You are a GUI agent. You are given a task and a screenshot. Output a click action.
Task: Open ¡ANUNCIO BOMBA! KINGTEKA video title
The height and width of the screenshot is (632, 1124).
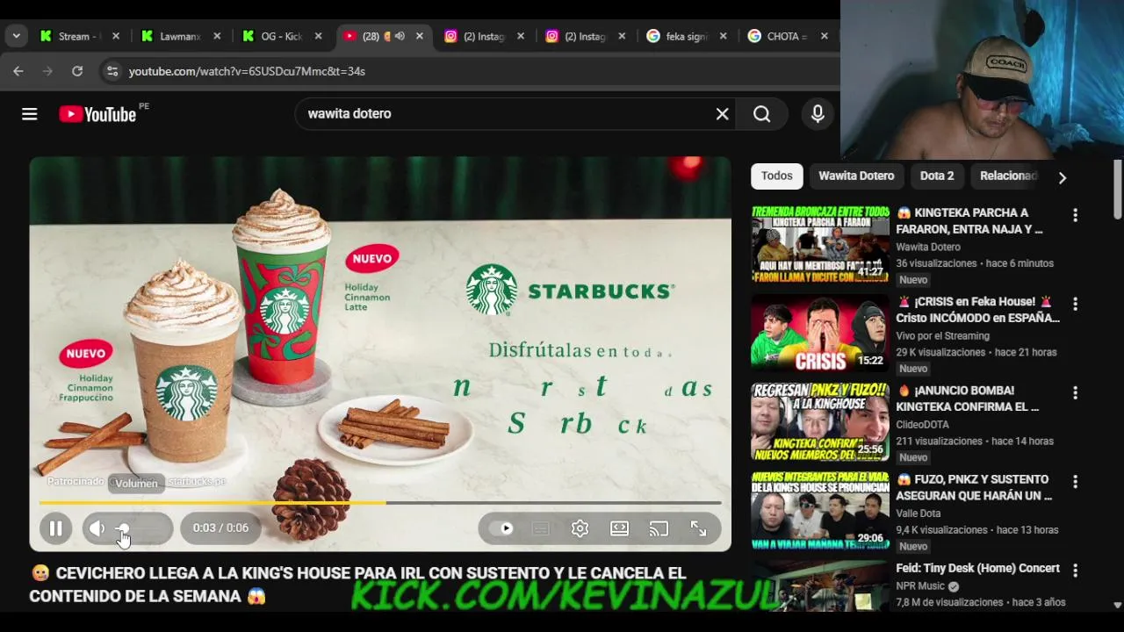pos(968,399)
